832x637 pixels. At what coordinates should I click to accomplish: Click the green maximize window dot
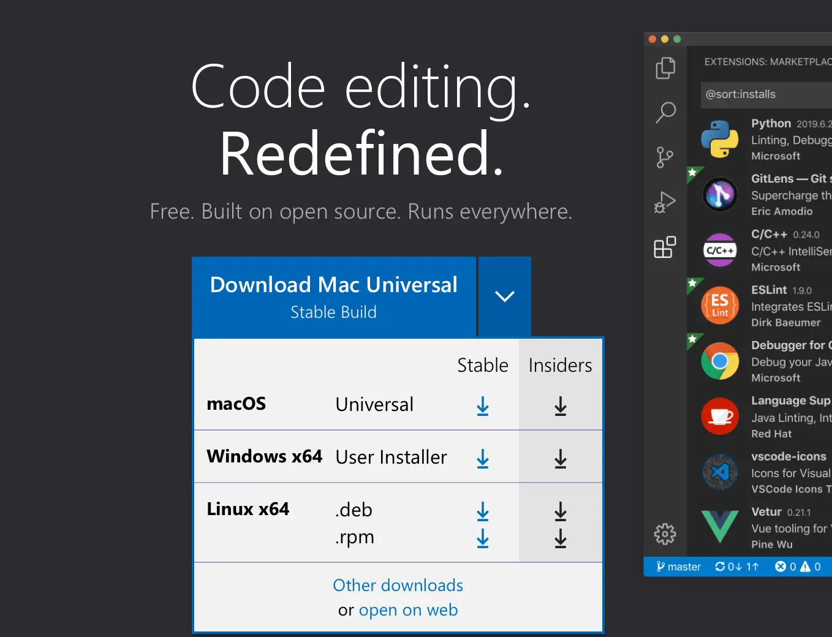pyautogui.click(x=677, y=39)
